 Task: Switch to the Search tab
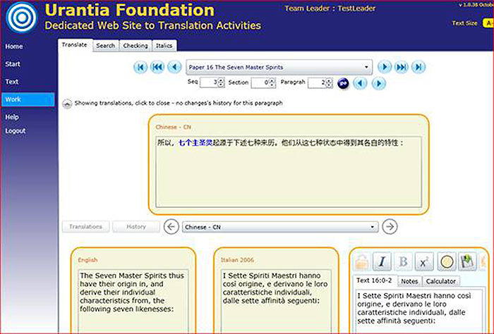[106, 46]
